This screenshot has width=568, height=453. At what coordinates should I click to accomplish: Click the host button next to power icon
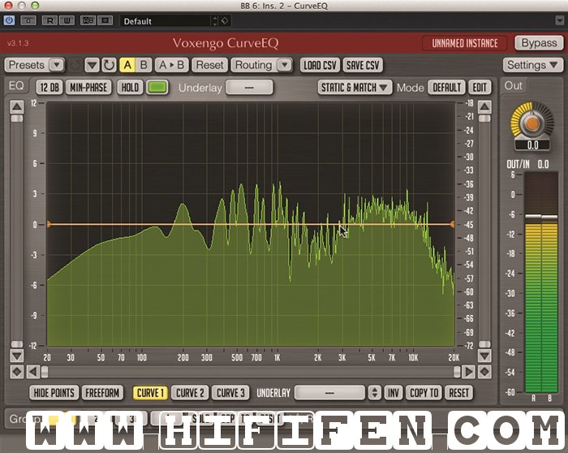pos(28,20)
